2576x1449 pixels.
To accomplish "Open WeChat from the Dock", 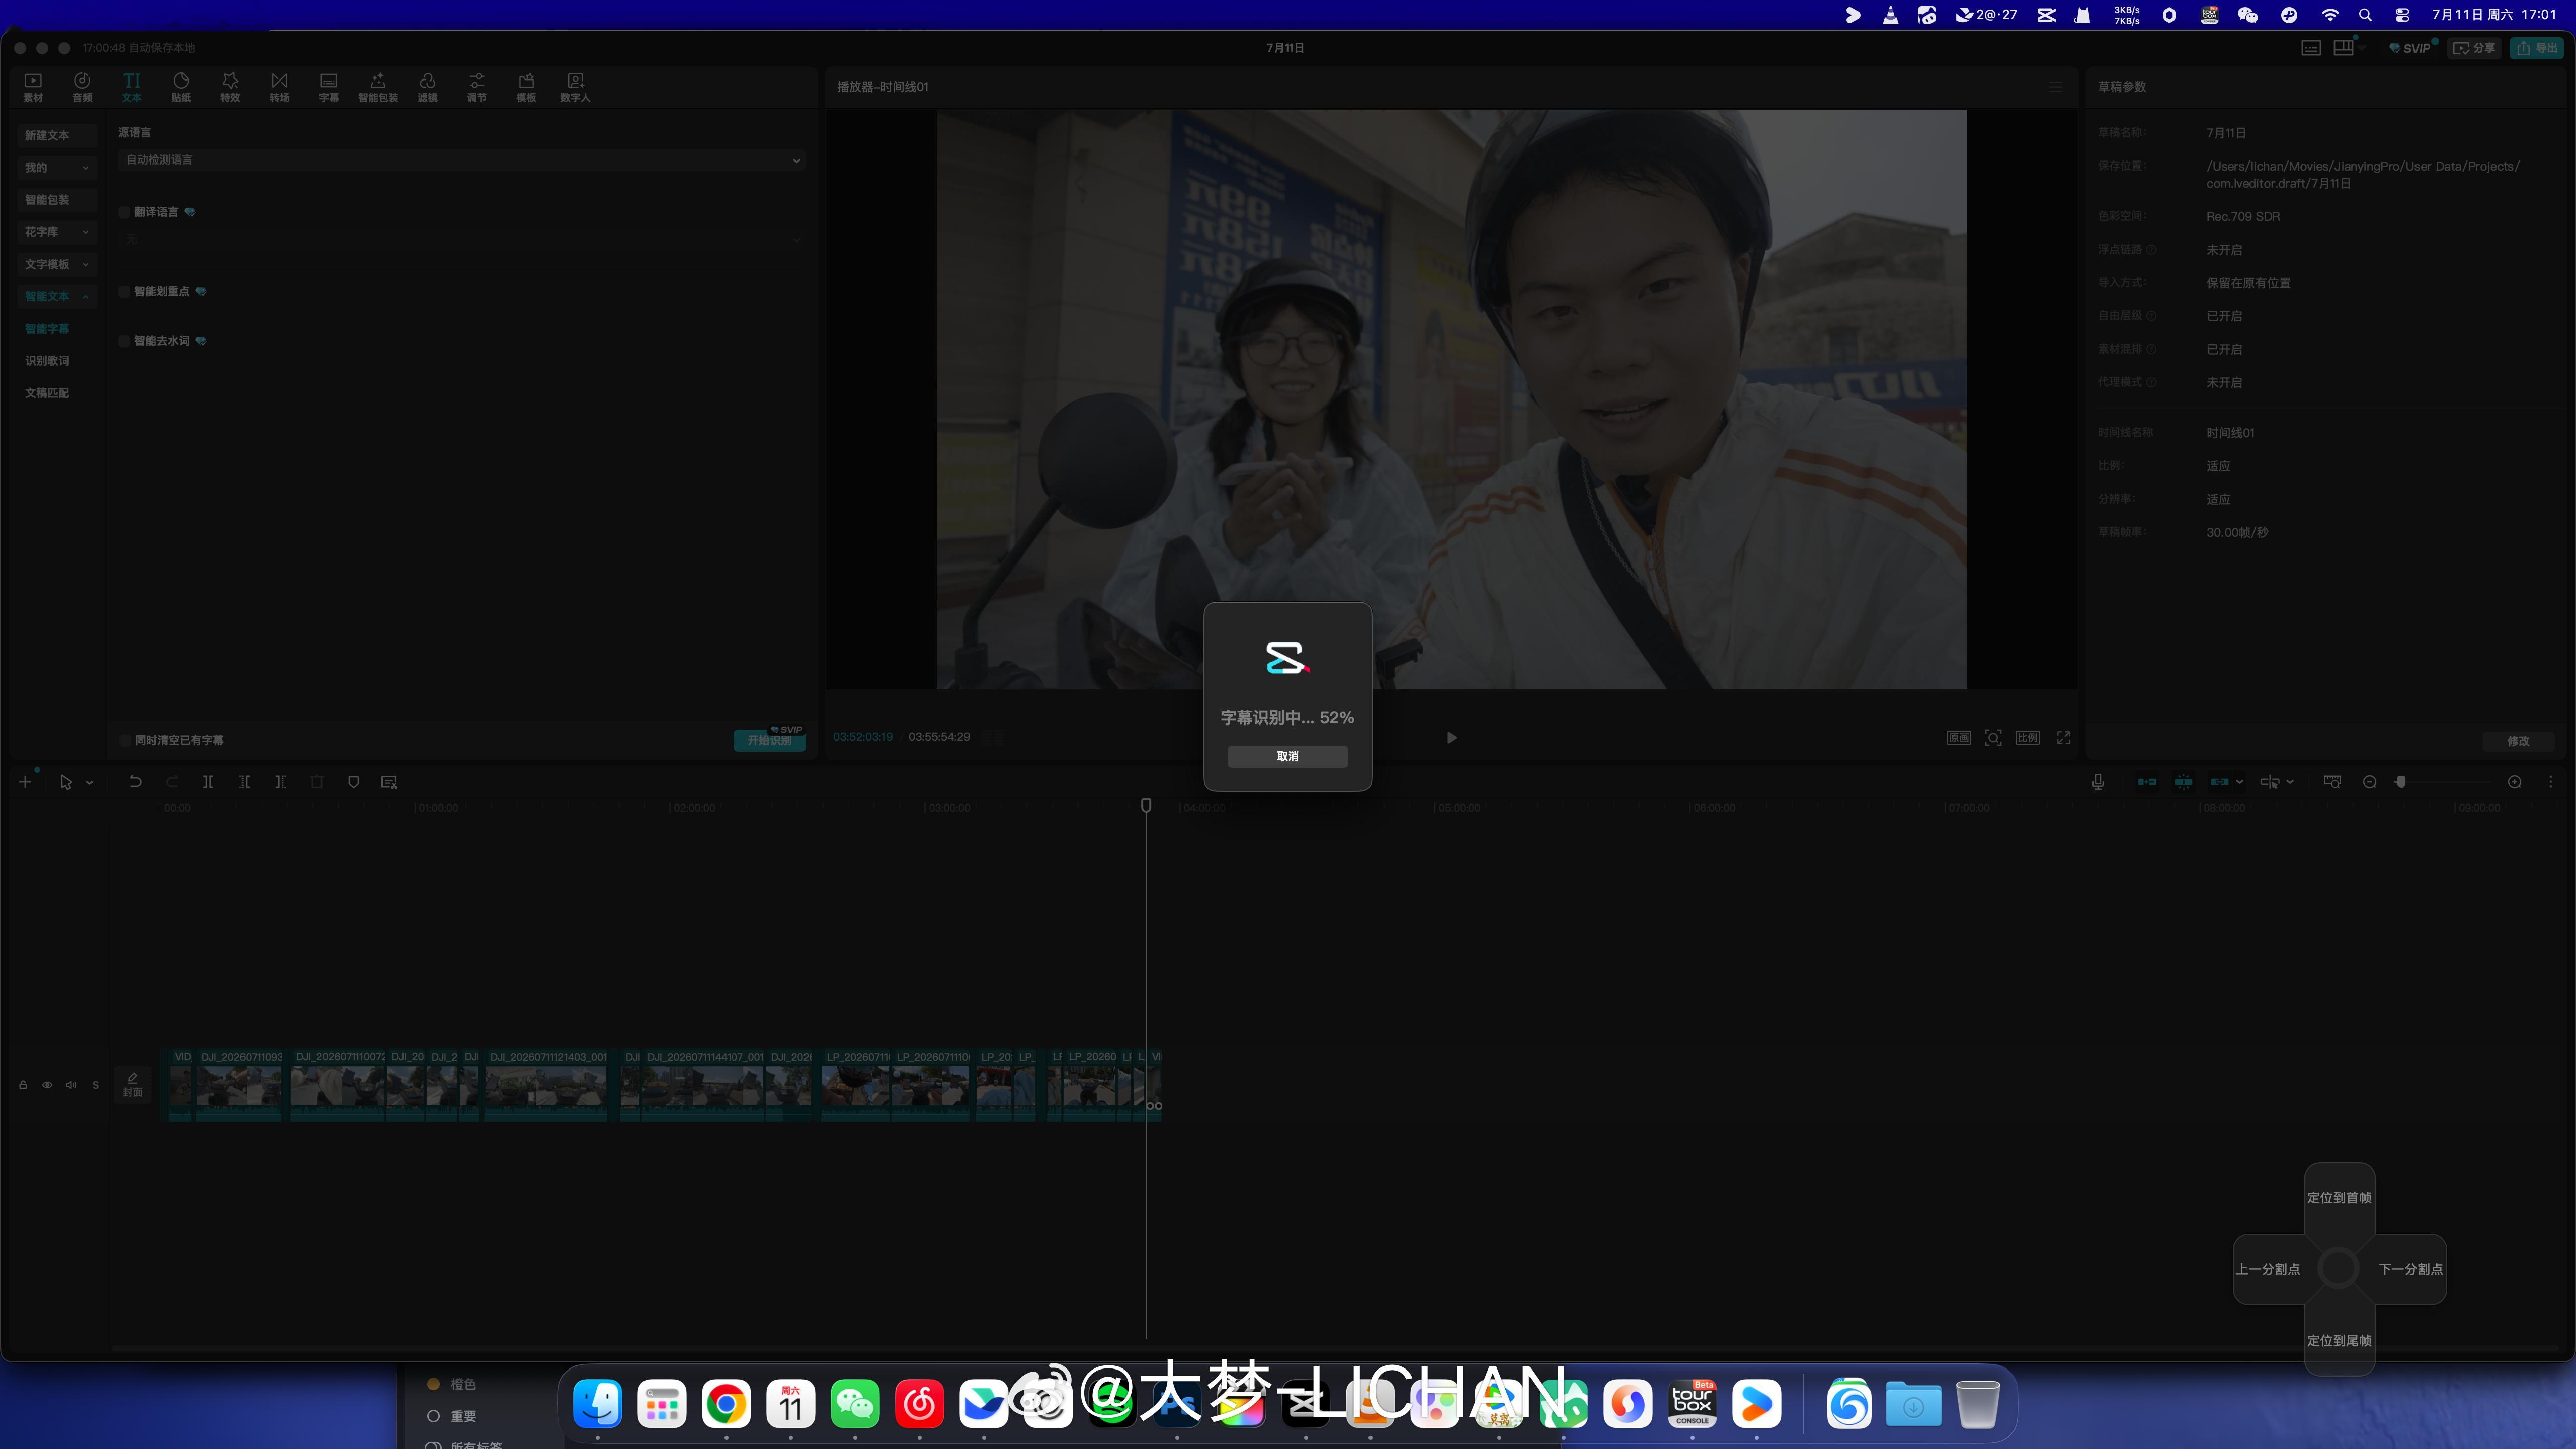I will 855,1404.
